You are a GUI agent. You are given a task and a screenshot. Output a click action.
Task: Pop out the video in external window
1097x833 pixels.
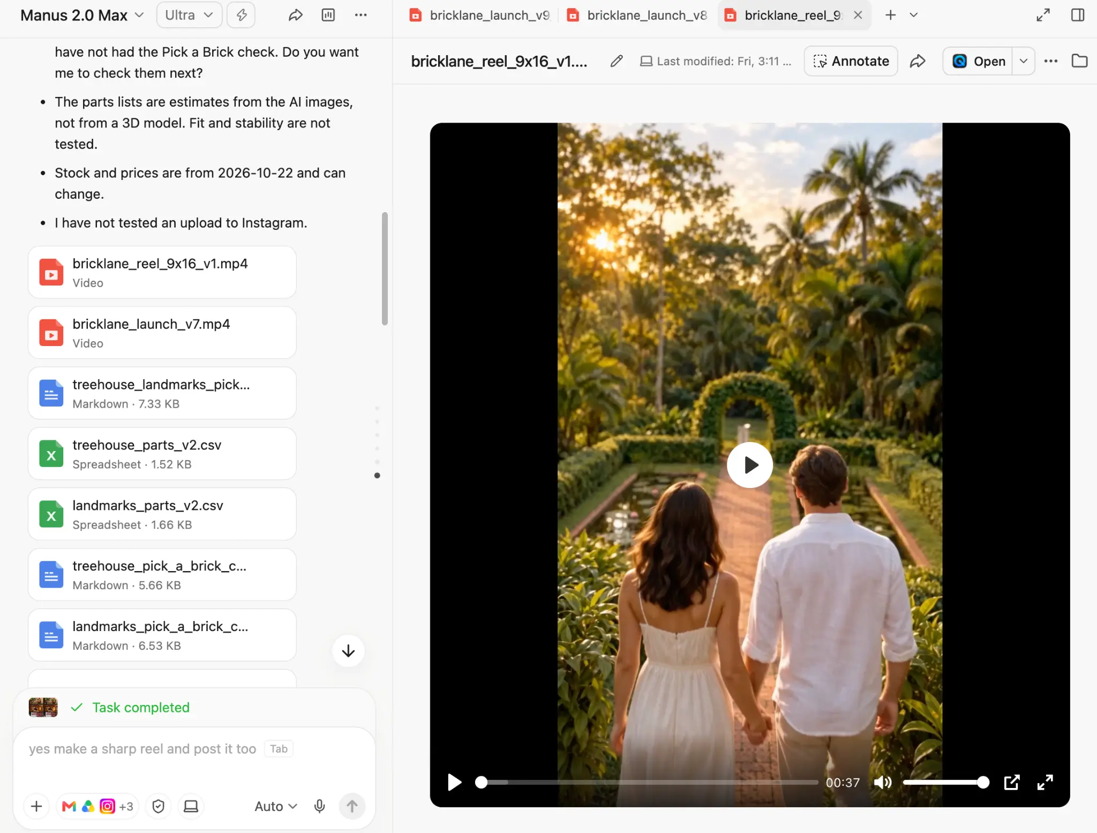tap(1012, 782)
